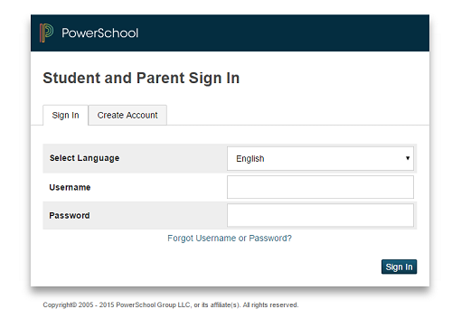Viewport: 452px width, 328px height.
Task: Click the Username field label
Action: tap(70, 187)
